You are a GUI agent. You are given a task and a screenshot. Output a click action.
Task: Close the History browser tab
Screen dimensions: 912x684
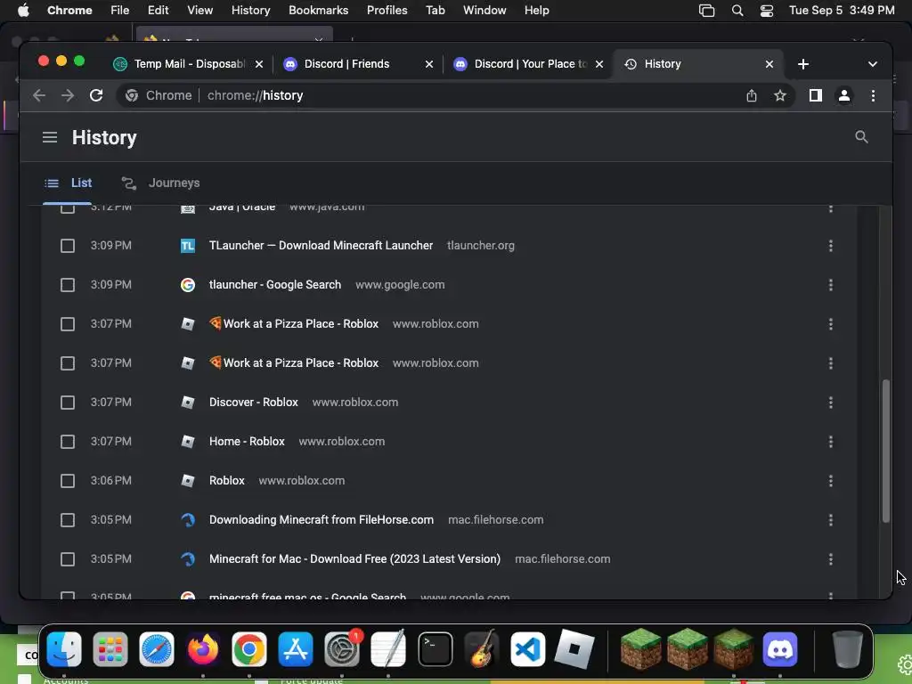coord(769,64)
